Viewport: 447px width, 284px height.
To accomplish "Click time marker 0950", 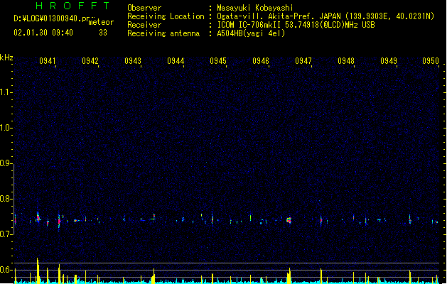I will coord(431,61).
